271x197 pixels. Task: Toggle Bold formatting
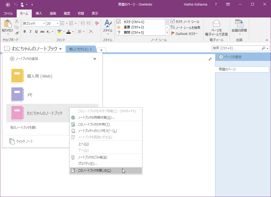tap(25, 32)
